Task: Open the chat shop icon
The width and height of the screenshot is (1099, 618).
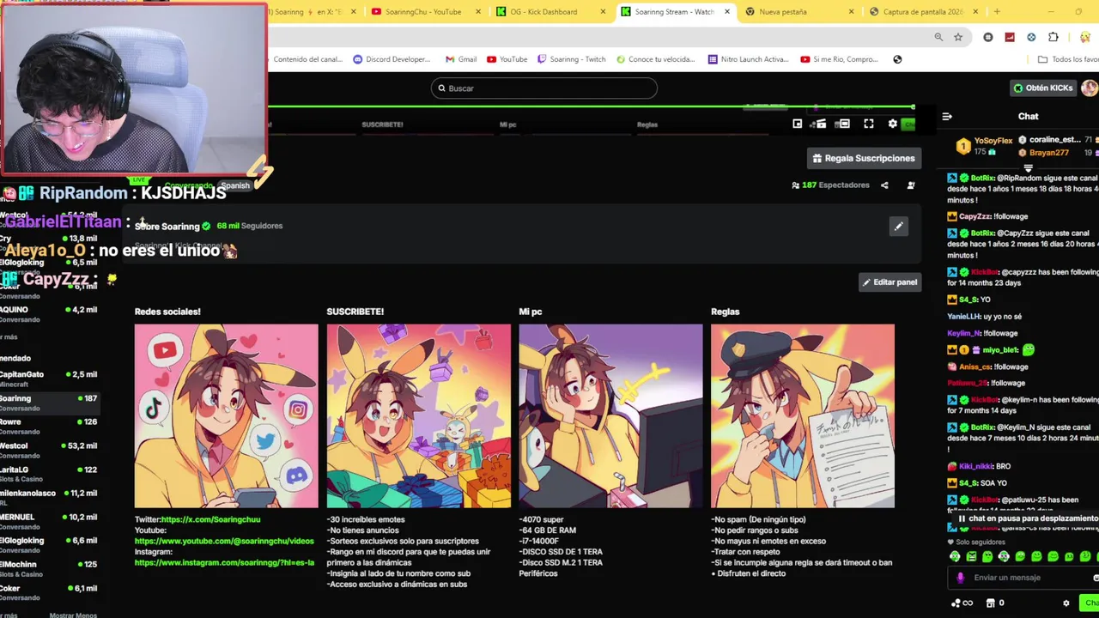Action: coord(991,603)
